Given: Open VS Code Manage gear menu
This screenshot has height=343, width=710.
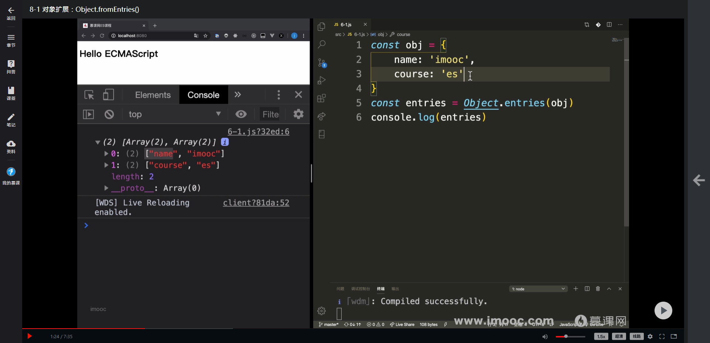Looking at the screenshot, I should point(322,311).
